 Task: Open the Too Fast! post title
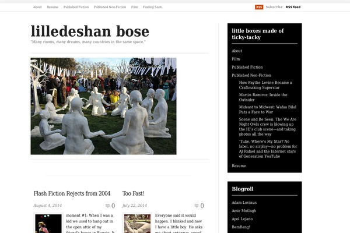(133, 193)
